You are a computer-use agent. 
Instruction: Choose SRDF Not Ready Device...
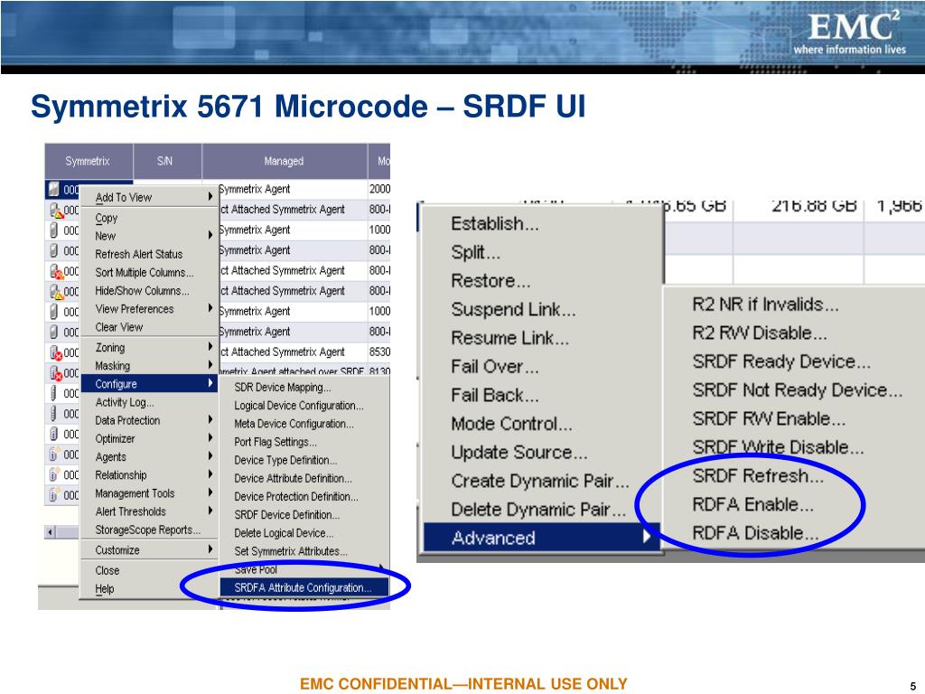[794, 390]
